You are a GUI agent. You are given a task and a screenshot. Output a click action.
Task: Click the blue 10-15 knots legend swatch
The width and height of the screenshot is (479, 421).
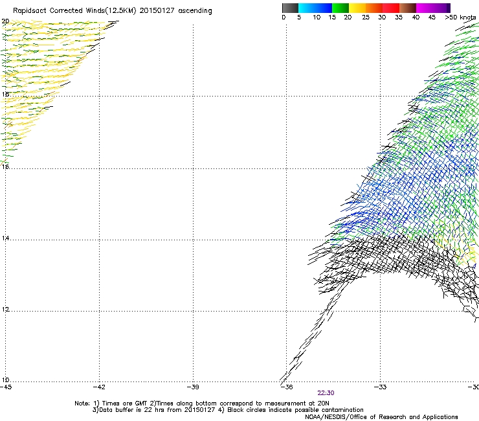click(x=324, y=8)
